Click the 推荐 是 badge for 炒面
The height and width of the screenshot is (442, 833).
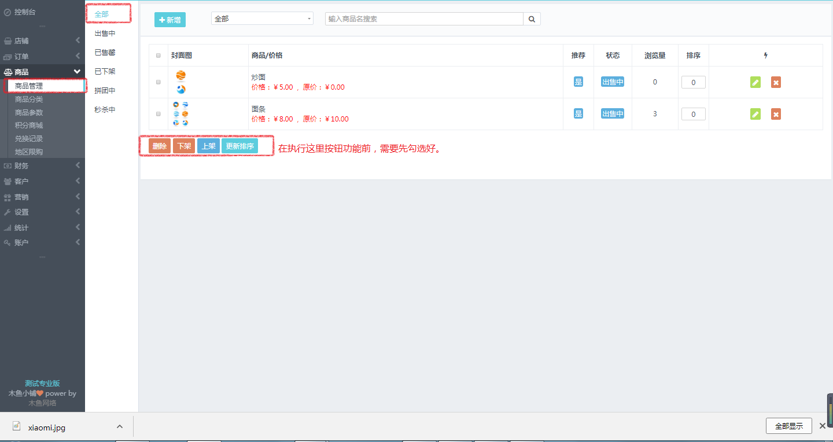578,82
